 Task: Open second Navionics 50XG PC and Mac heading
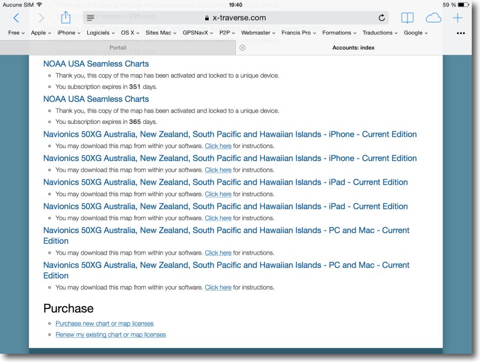226,270
